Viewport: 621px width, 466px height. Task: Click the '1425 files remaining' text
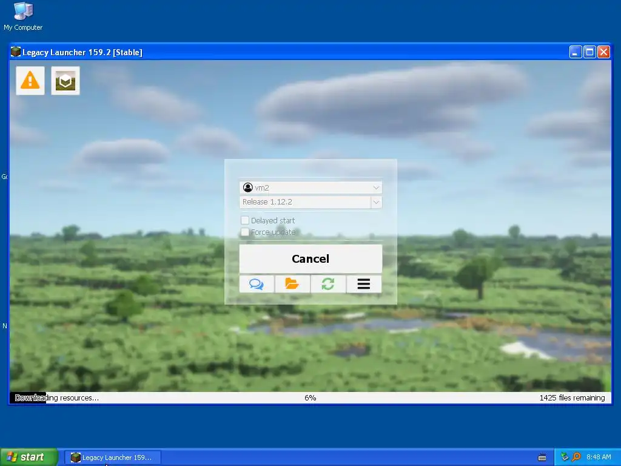click(x=572, y=398)
